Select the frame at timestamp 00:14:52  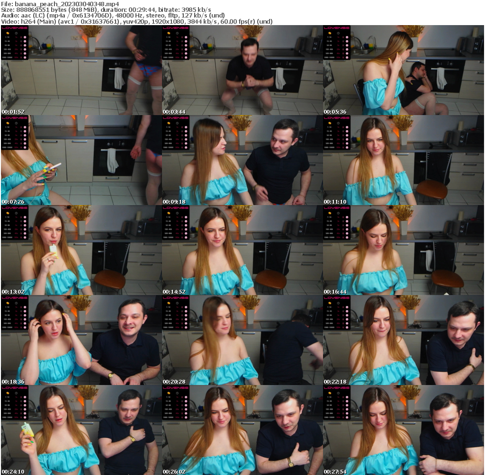pyautogui.click(x=242, y=250)
